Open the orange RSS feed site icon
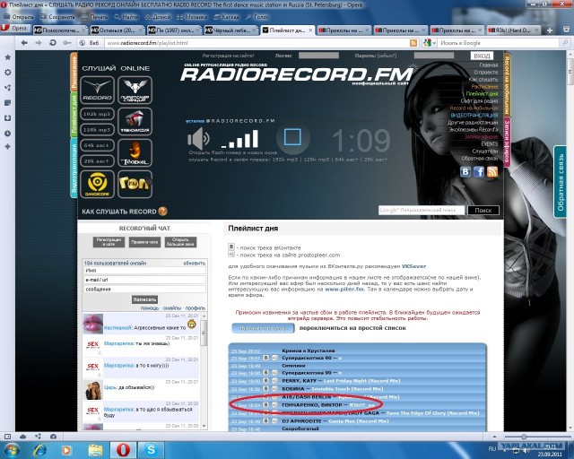The image size is (574, 459). click(x=492, y=171)
